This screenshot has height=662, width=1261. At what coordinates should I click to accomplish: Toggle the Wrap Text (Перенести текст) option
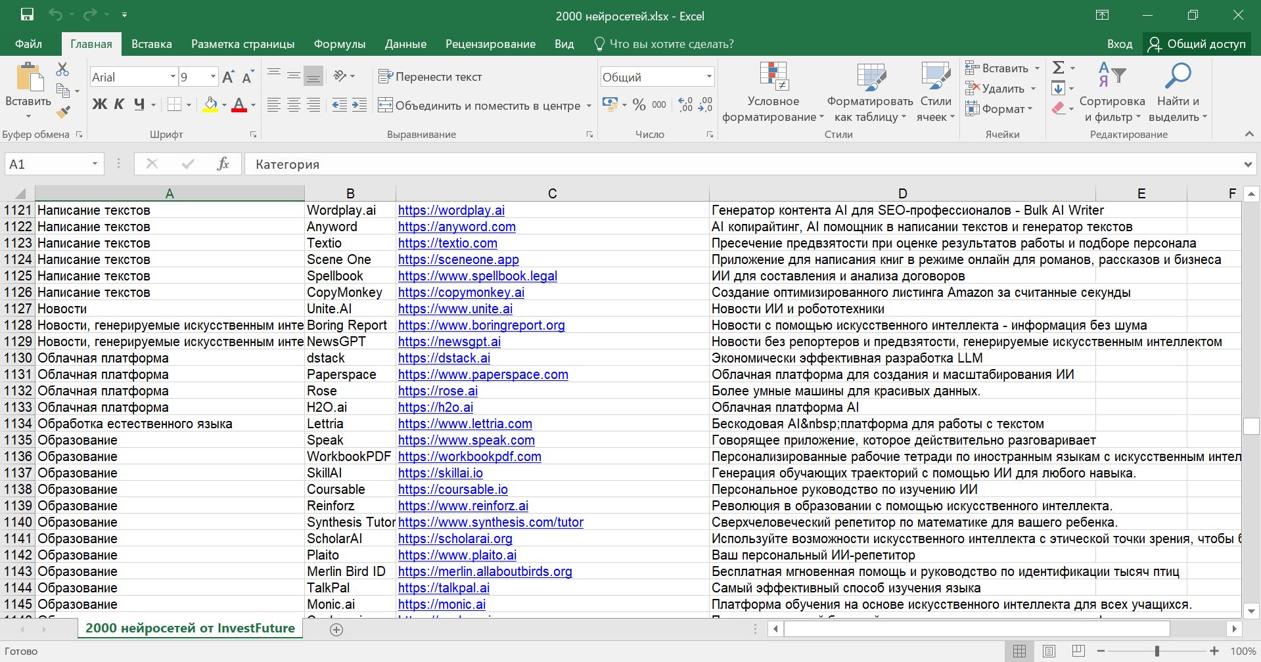(430, 77)
